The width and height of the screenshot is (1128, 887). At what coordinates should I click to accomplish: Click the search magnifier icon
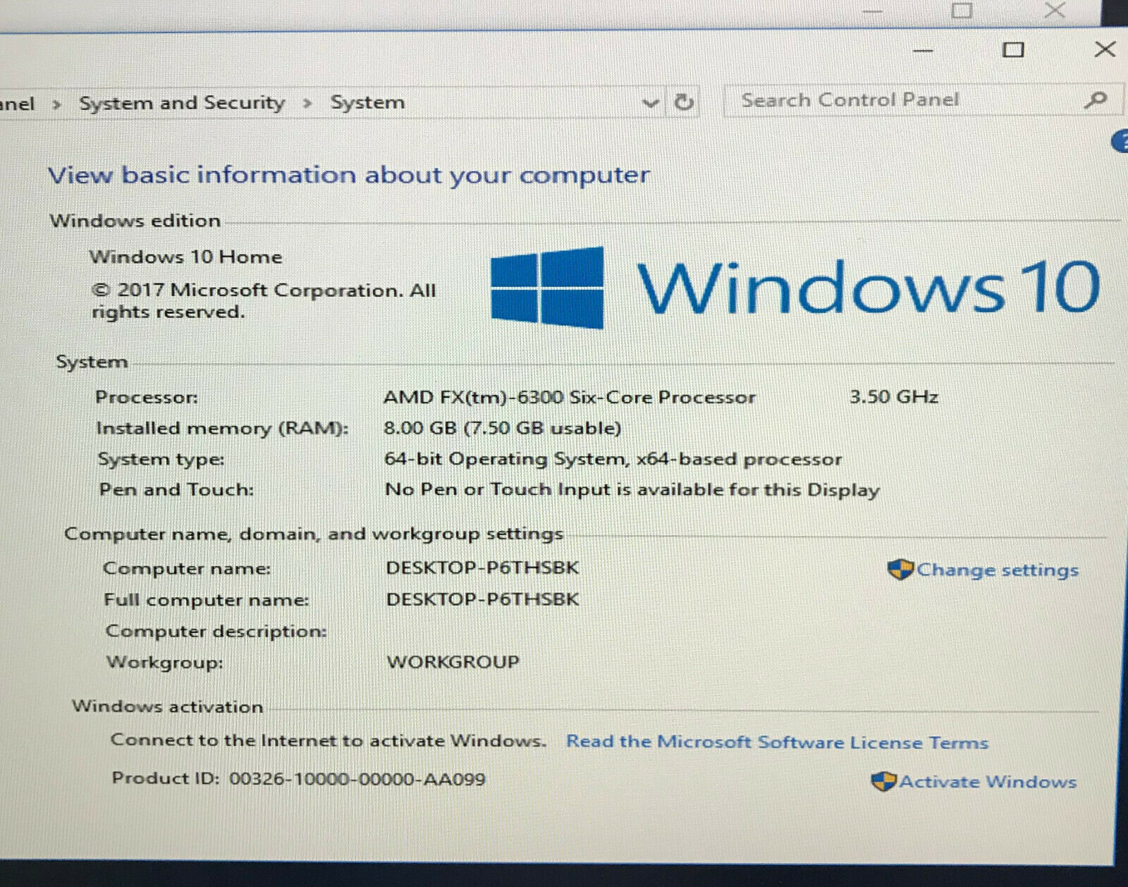coord(1096,100)
